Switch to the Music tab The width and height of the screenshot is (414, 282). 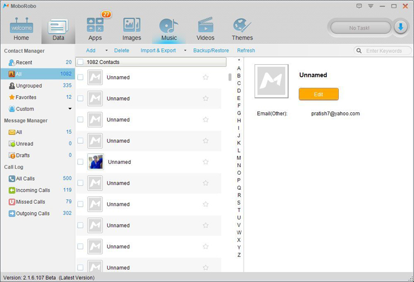168,29
